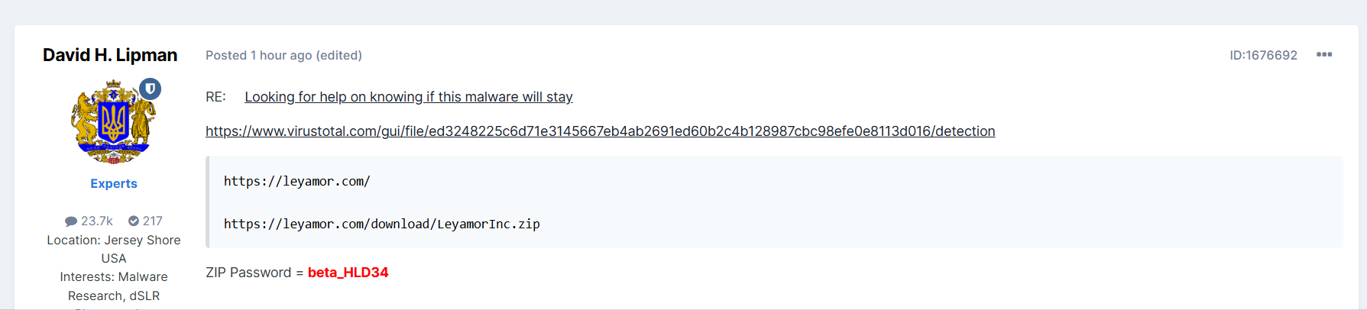Open the three-dots post options menu
This screenshot has width=1367, height=310.
(x=1324, y=55)
